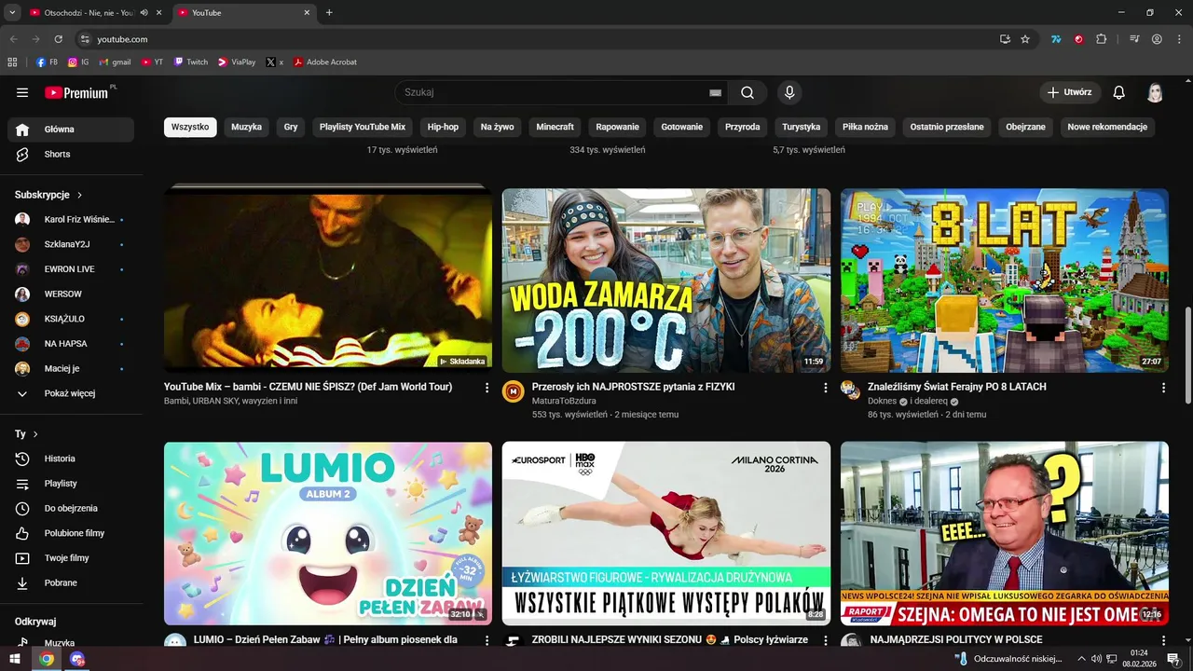Open the notifications bell
This screenshot has width=1193, height=671.
1119,92
